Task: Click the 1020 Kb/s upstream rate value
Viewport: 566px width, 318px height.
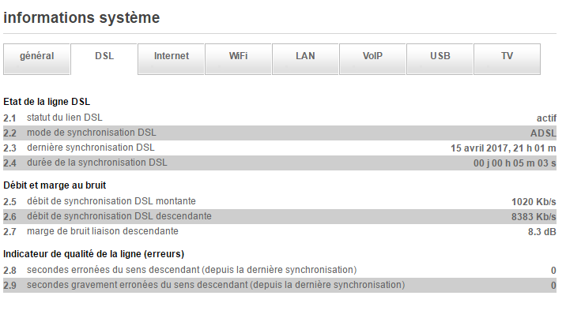Action: [x=534, y=202]
